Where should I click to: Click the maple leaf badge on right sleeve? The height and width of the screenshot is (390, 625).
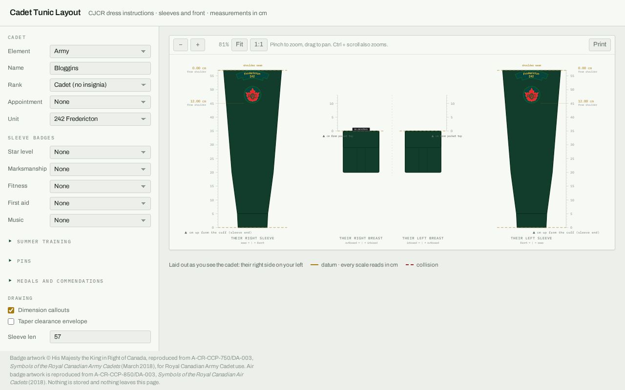(x=252, y=95)
